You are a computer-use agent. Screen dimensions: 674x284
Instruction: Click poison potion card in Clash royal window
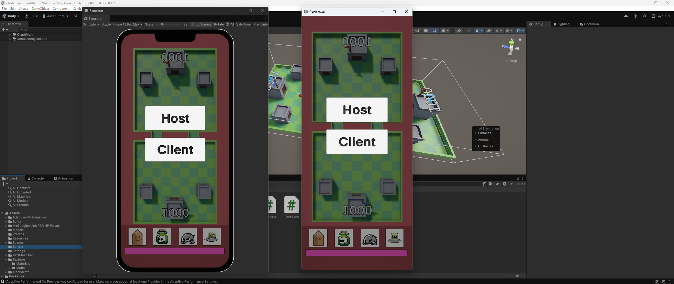click(344, 238)
